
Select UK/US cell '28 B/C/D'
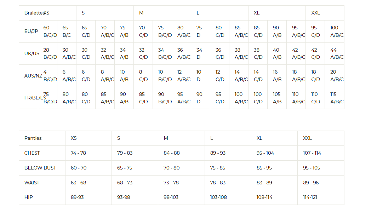pyautogui.click(x=47, y=53)
